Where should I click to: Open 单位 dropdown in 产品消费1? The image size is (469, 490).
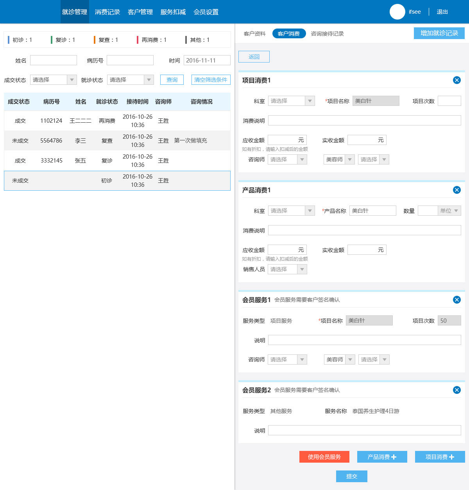pyautogui.click(x=449, y=211)
